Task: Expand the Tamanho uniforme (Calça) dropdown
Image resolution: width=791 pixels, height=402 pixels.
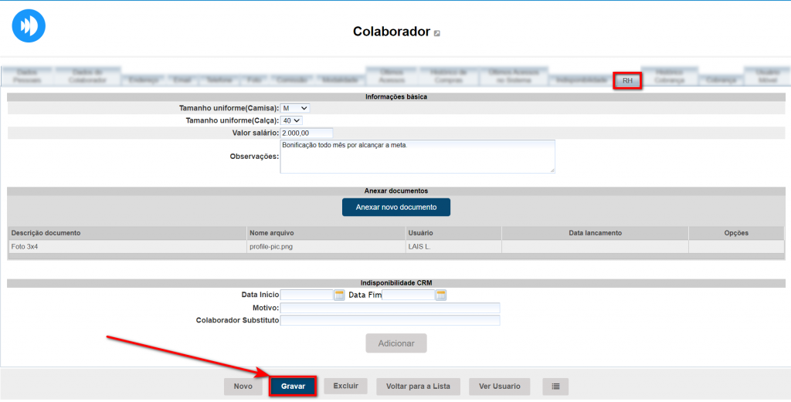Action: [x=291, y=120]
